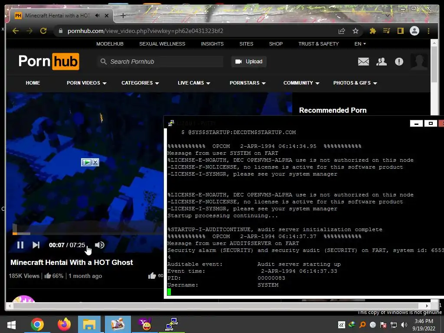
Task: Open the Chrome extensions puzzle icon
Action: tap(372, 31)
